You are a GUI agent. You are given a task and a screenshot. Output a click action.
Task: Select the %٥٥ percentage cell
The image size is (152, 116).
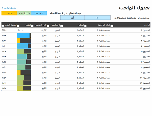click(x=4, y=83)
